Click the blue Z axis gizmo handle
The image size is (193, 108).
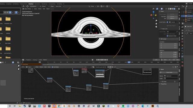(153, 12)
